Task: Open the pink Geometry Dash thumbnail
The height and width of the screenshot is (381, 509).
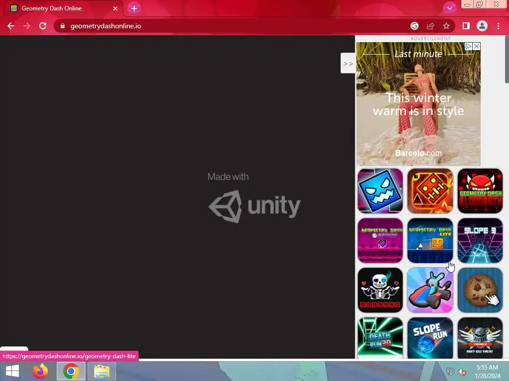Action: click(380, 241)
